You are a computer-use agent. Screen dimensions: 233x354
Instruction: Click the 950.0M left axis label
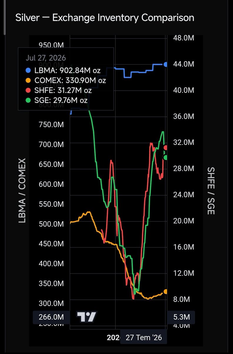click(x=51, y=45)
